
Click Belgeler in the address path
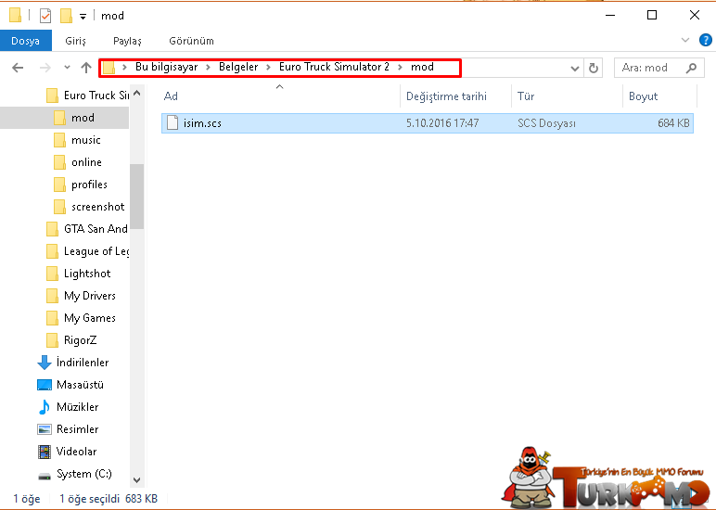pyautogui.click(x=238, y=67)
